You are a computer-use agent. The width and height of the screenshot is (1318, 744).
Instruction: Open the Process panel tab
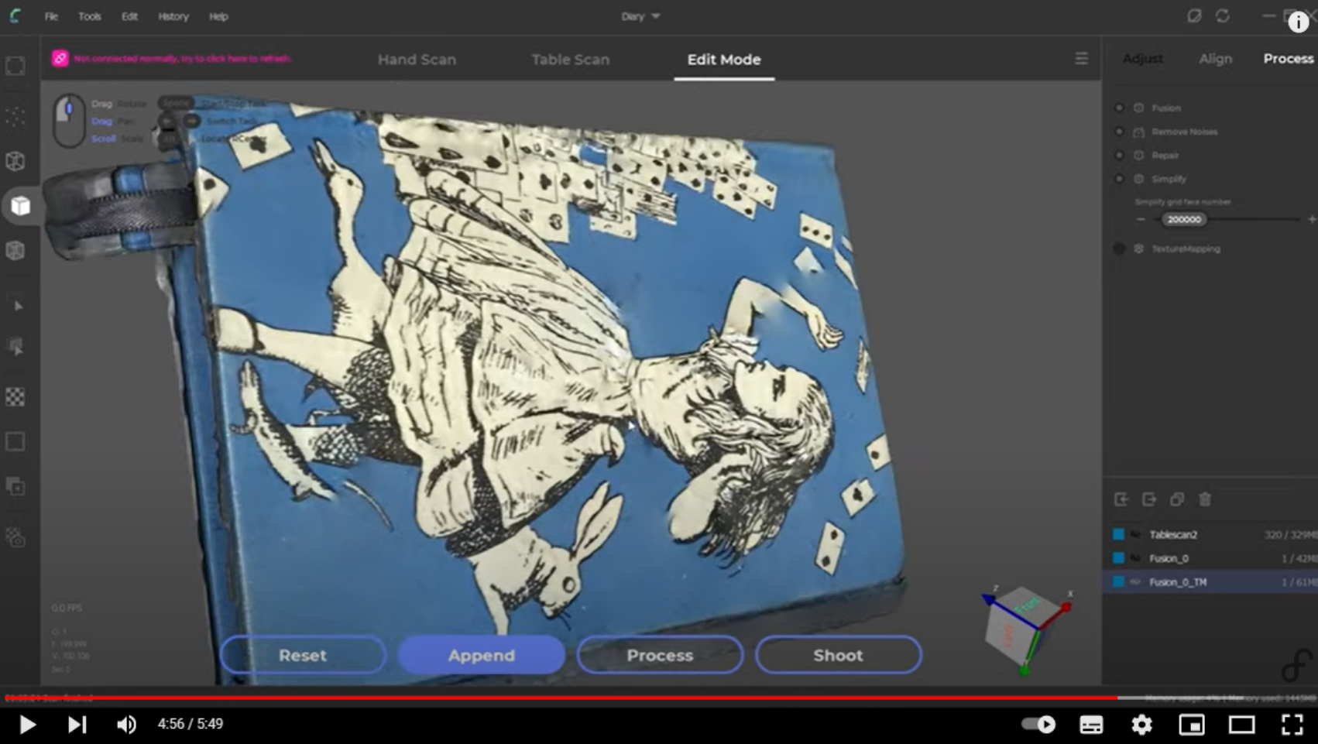pos(1289,58)
